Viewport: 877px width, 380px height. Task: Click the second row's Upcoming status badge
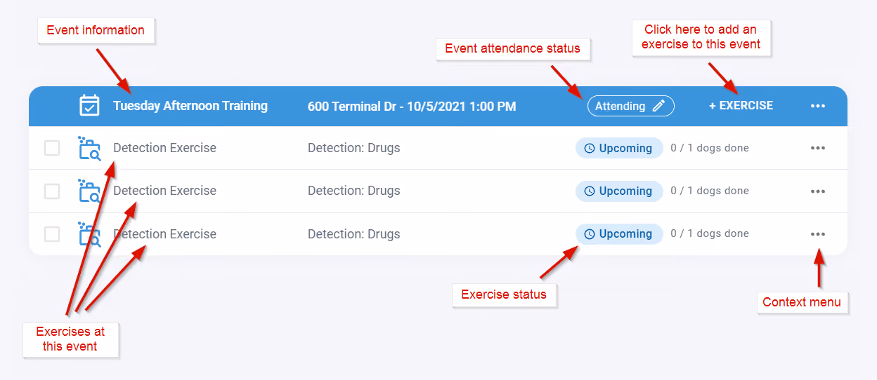tap(619, 191)
